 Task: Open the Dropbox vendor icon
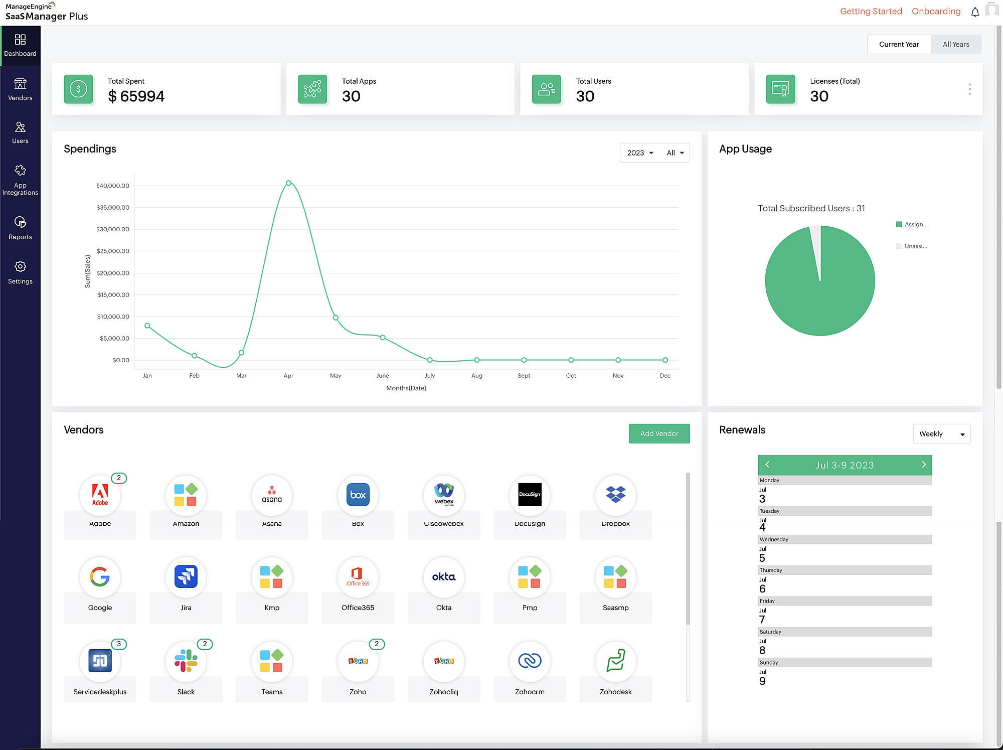(615, 495)
